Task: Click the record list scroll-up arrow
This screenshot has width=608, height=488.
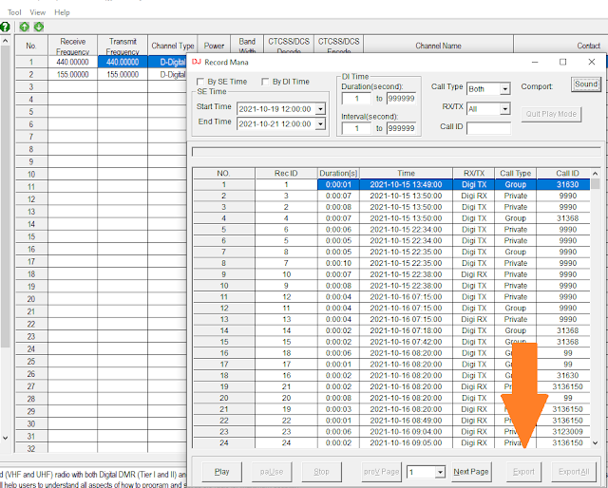Action: [x=596, y=173]
